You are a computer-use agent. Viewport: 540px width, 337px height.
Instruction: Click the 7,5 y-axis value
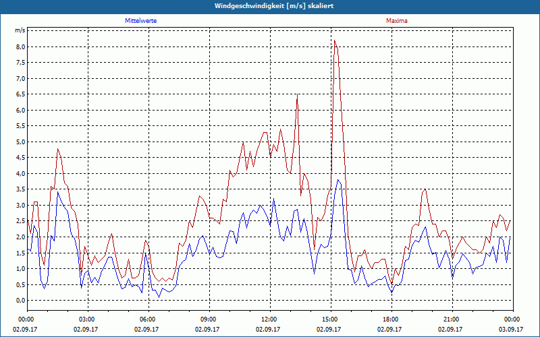(x=21, y=63)
